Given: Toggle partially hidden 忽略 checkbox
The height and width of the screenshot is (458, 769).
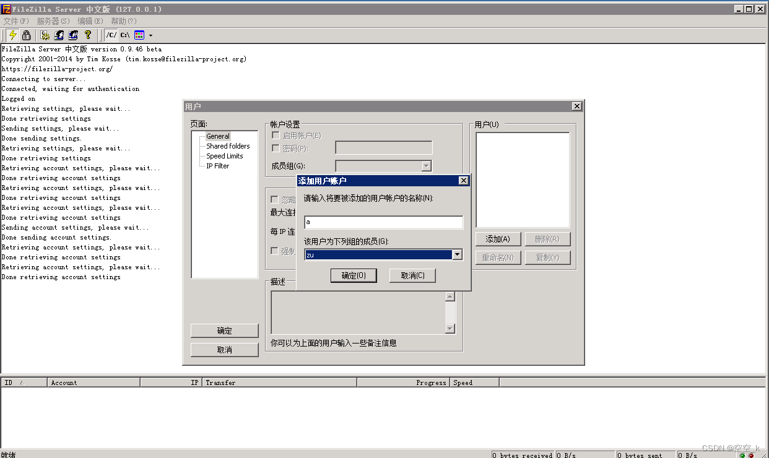Looking at the screenshot, I should (275, 200).
